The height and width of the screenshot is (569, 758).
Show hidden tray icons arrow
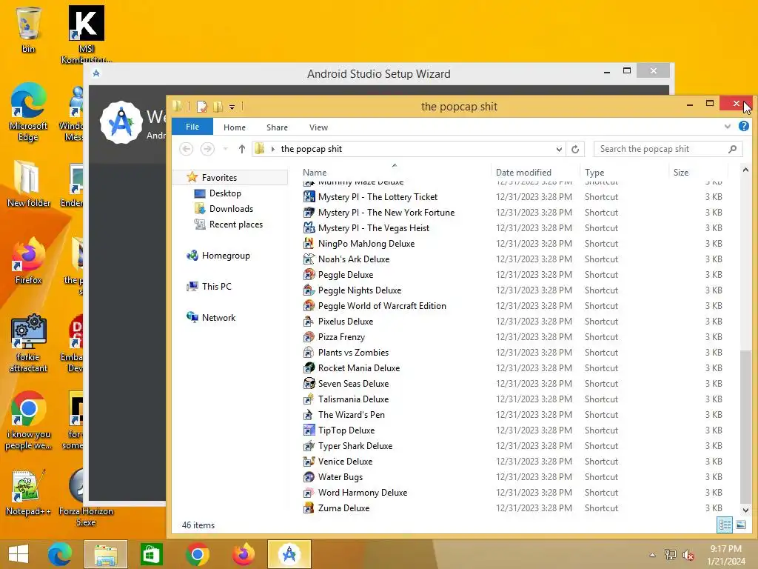click(x=653, y=555)
